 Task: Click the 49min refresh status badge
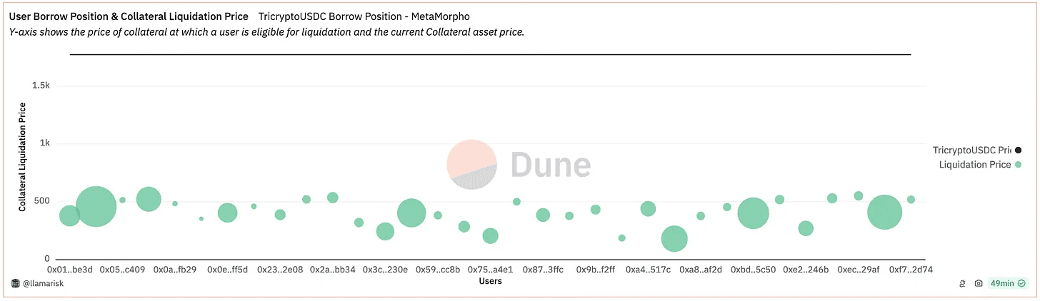coord(1007,284)
